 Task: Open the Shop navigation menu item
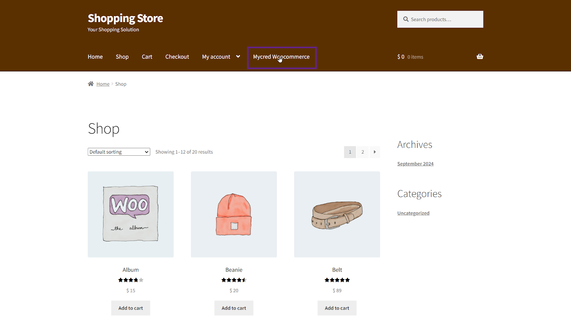(x=122, y=57)
